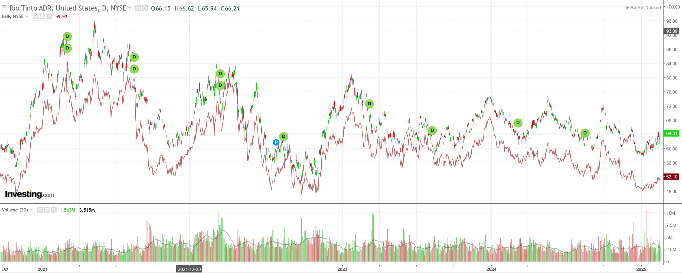The height and width of the screenshot is (273, 682).
Task: Click the D dividend marker beside the blue P
Action: [x=283, y=137]
